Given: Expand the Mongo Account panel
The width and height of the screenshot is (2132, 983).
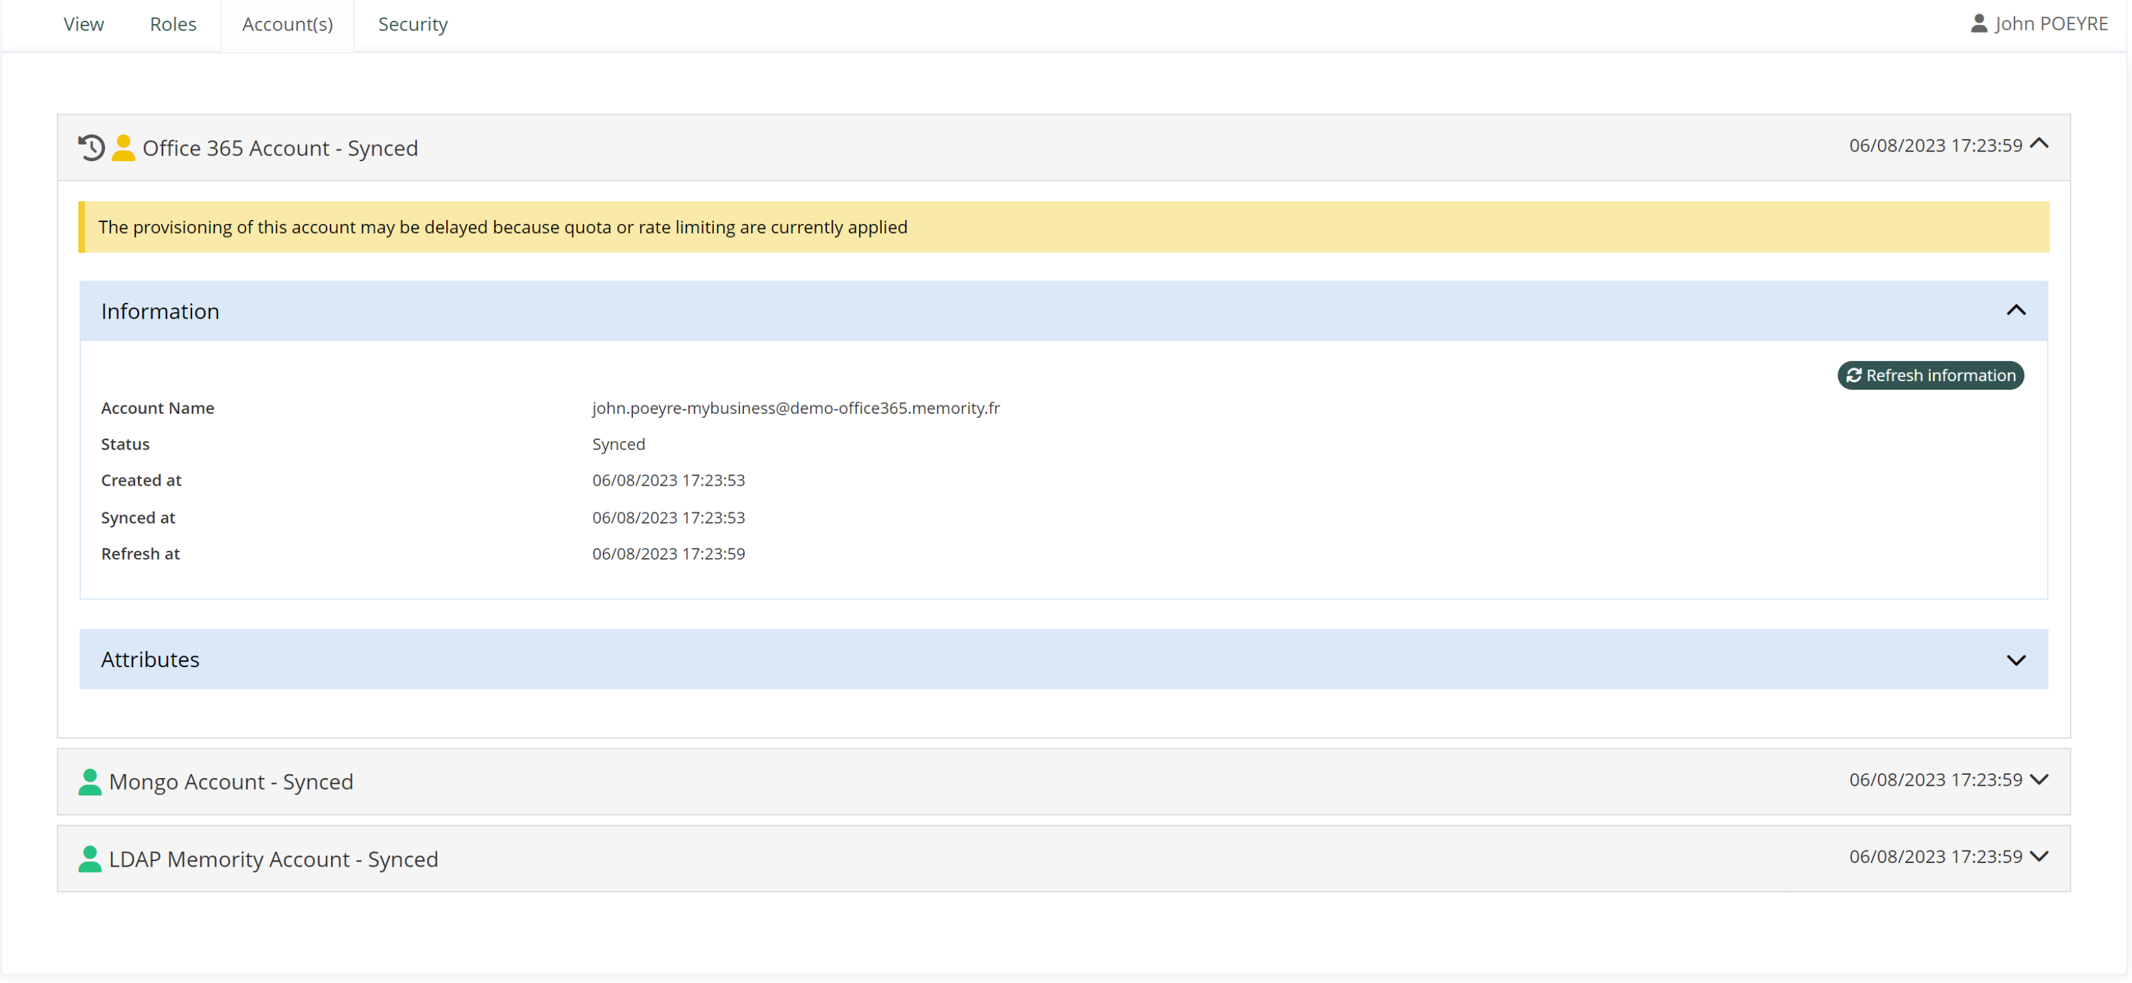Looking at the screenshot, I should (x=2039, y=779).
